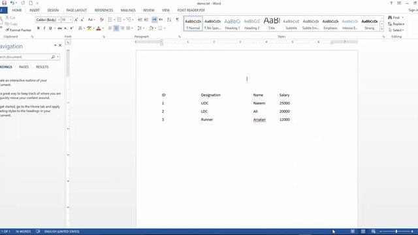The width and height of the screenshot is (418, 235).
Task: Switch to the DESIGN ribbon tab
Action: coord(53,10)
